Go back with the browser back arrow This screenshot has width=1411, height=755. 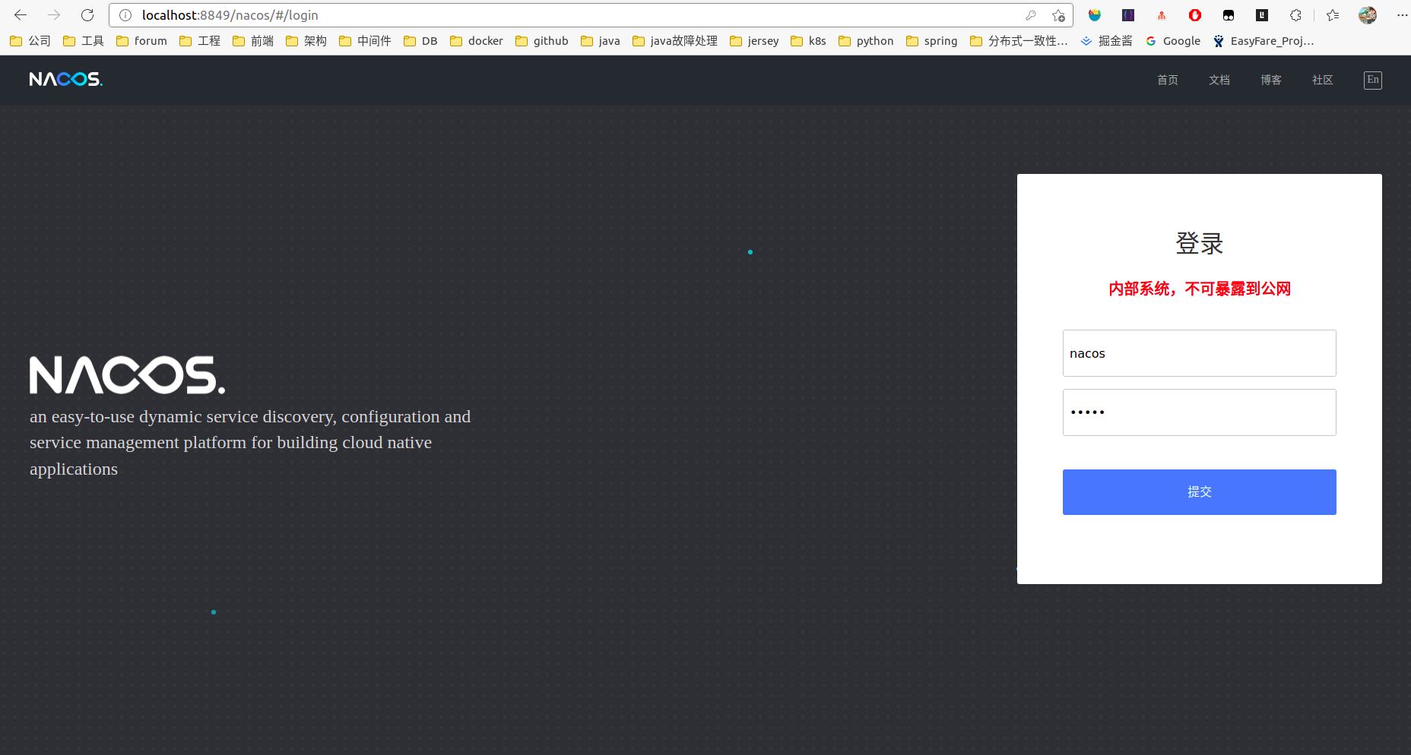[21, 15]
